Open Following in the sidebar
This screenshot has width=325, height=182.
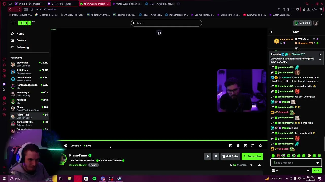point(23,47)
